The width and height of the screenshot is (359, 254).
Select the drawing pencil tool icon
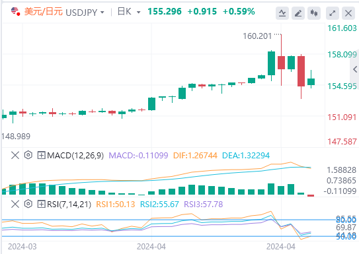click(298, 13)
